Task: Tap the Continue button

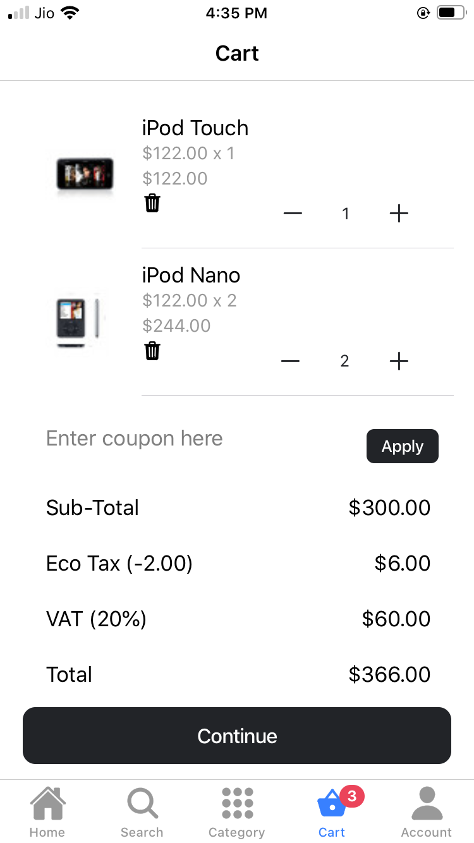Action: 237,736
